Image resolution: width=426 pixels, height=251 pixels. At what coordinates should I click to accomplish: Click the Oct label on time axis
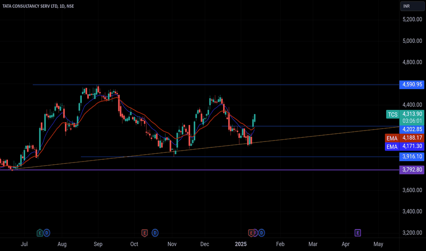(134, 244)
